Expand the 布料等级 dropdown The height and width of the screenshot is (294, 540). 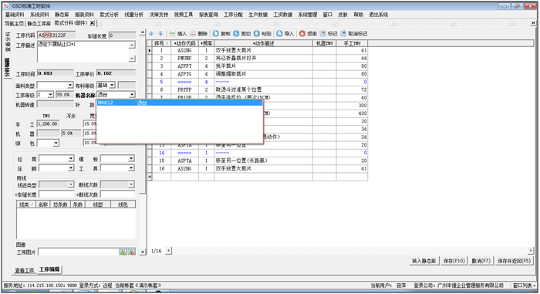pos(113,85)
